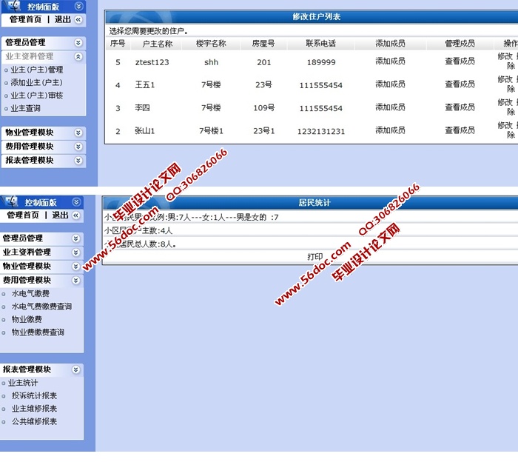The width and height of the screenshot is (518, 465).
Task: Open 管理首页 link in lower panel
Action: (x=23, y=215)
